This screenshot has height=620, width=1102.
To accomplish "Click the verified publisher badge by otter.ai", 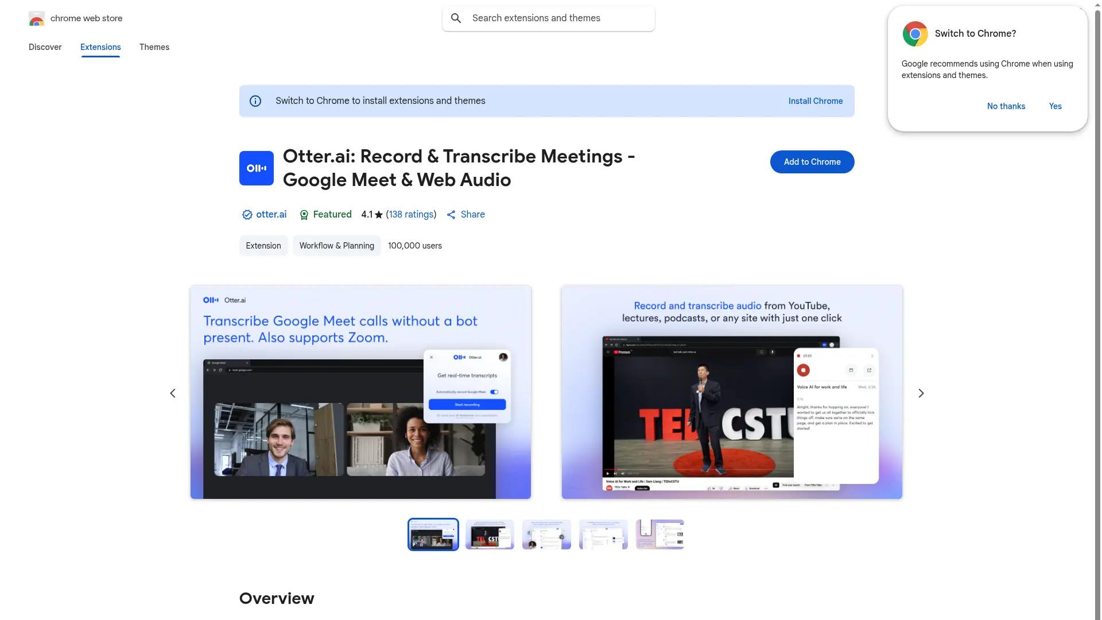I will pyautogui.click(x=247, y=215).
